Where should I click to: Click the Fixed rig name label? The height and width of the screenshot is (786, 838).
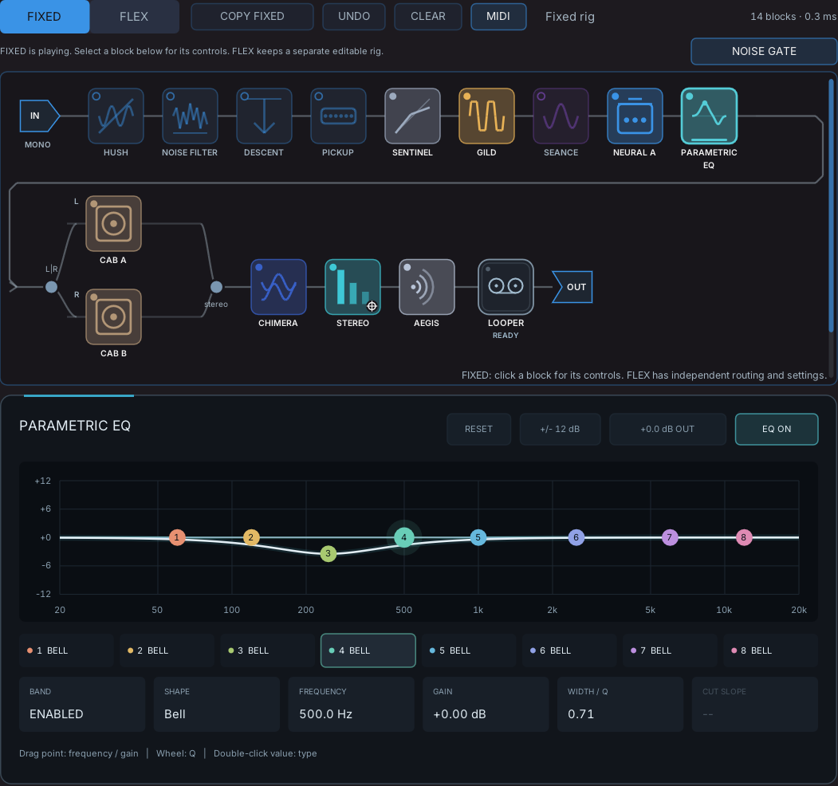tap(570, 17)
